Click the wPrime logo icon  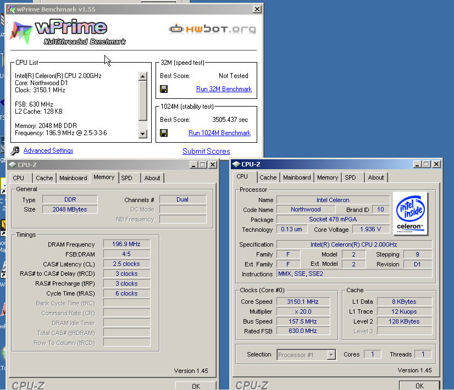click(x=21, y=33)
